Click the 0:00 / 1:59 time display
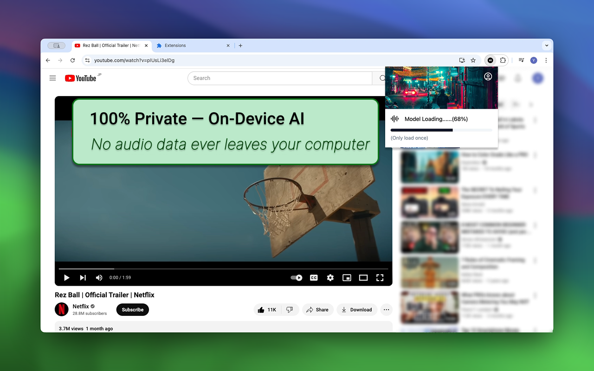Screen dimensions: 594x371 pyautogui.click(x=120, y=278)
